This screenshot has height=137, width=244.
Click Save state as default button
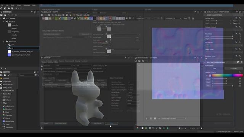61,123
